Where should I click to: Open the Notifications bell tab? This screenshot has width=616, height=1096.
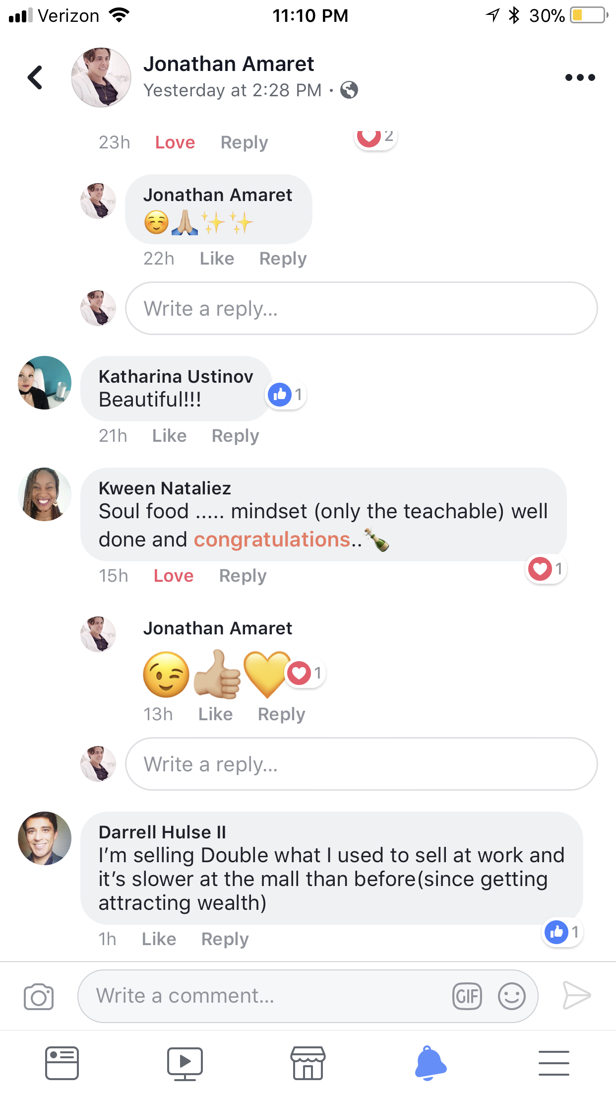(x=430, y=1063)
